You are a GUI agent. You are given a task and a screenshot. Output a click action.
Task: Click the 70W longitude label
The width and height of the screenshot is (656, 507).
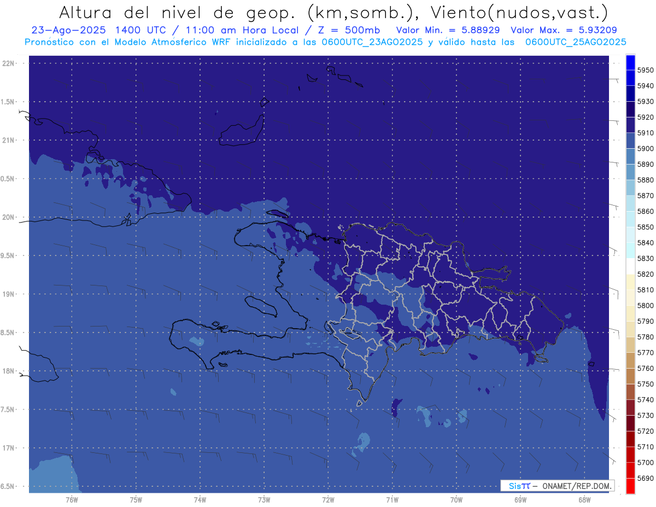click(456, 500)
